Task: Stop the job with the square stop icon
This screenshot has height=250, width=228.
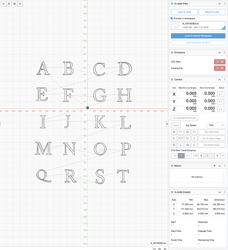Action: 14,3
